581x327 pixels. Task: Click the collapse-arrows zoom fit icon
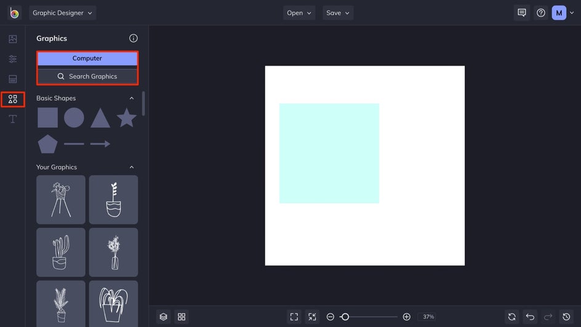pyautogui.click(x=313, y=317)
